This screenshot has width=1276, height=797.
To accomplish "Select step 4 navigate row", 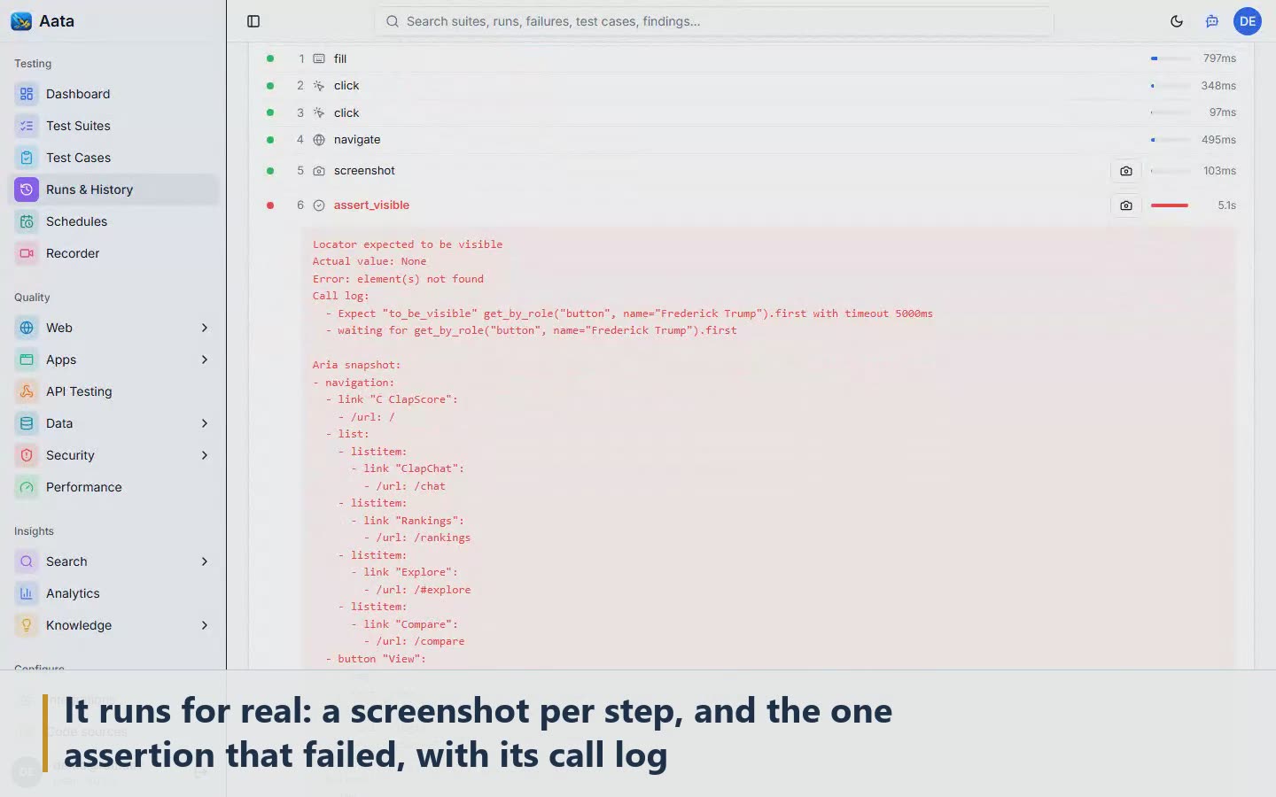I will [751, 140].
